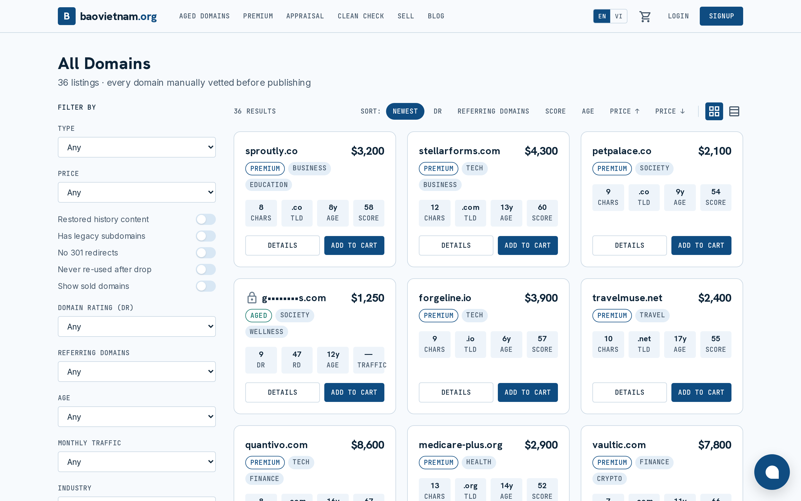Sort results by Score
The image size is (801, 501).
pyautogui.click(x=555, y=111)
